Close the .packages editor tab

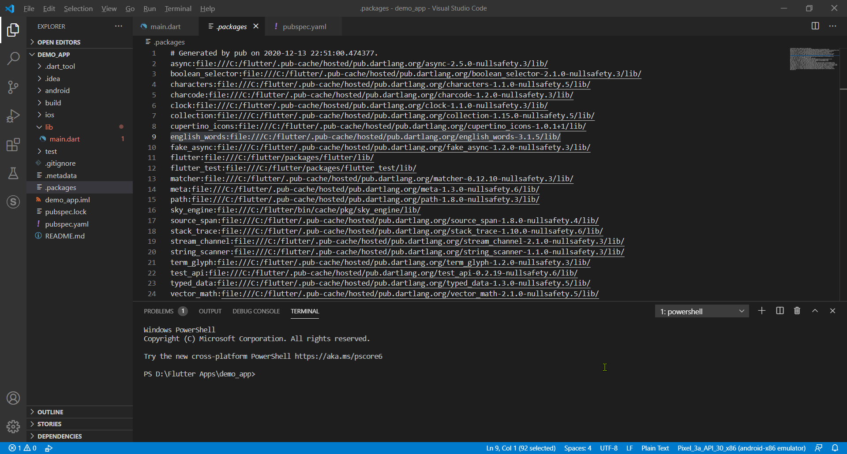tap(256, 26)
